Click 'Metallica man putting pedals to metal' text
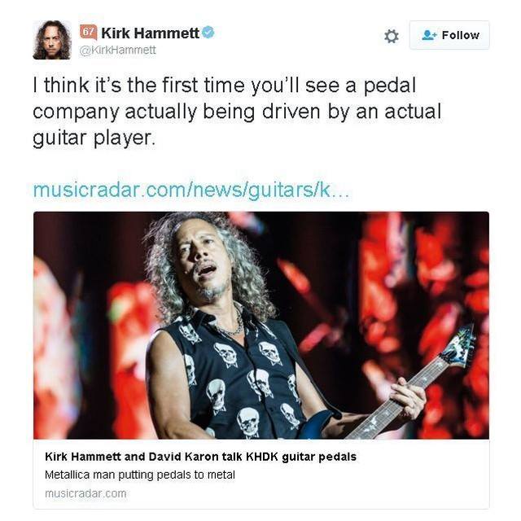 (x=140, y=475)
